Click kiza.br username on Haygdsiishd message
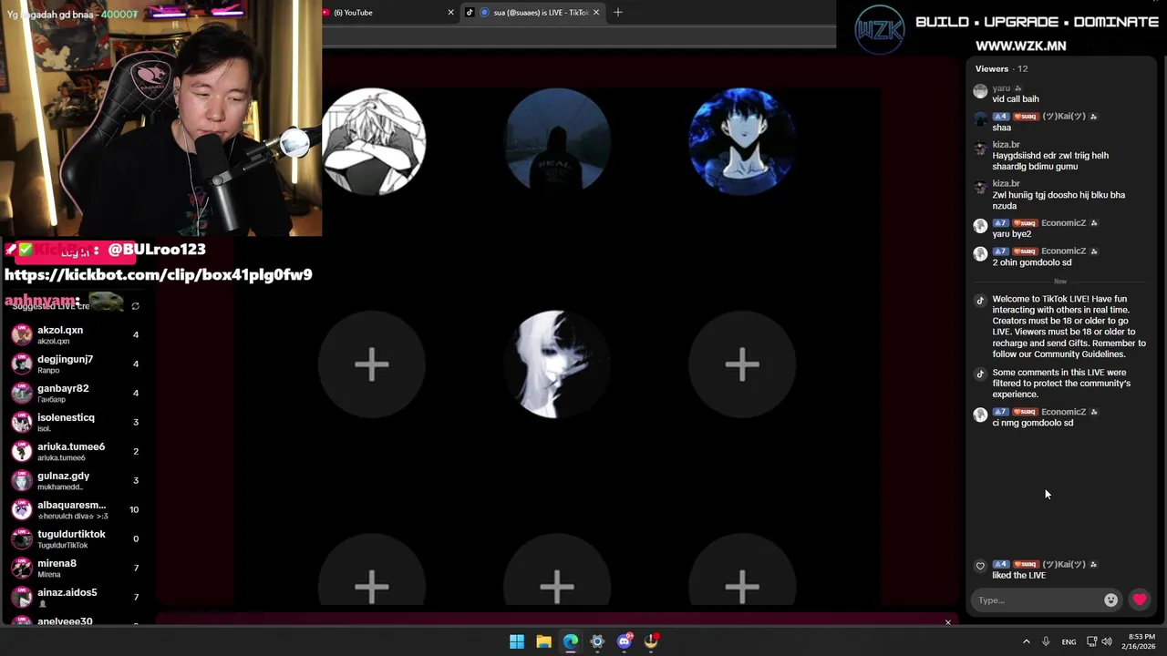The height and width of the screenshot is (656, 1167). tap(1006, 145)
